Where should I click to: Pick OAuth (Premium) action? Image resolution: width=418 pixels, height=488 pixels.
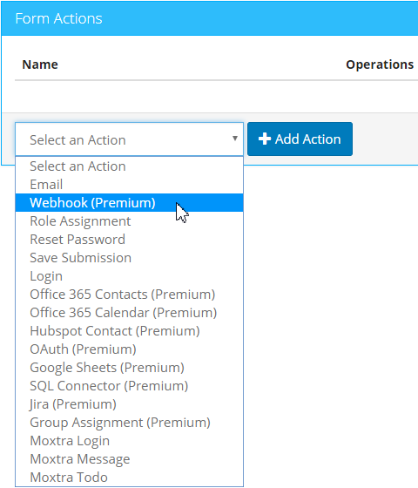coord(129,349)
